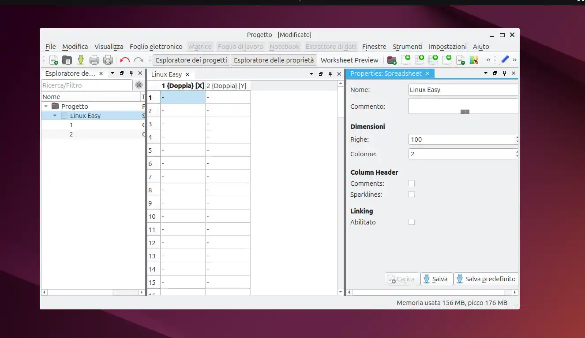Open Print preview icon
This screenshot has width=585, height=338.
108,60
